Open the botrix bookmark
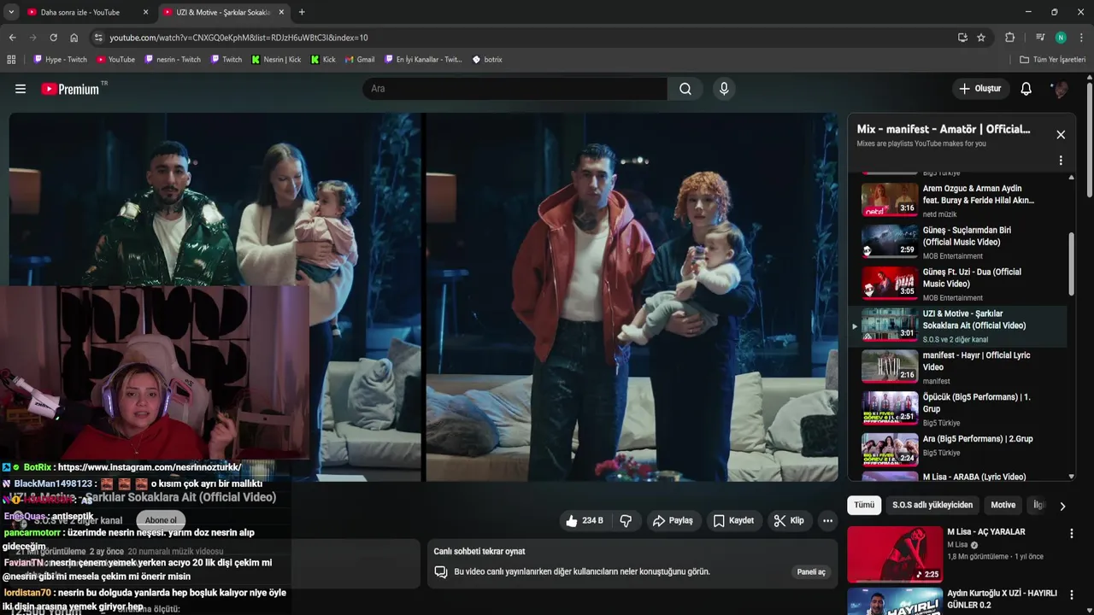Screen dimensions: 1094x615 (487, 60)
